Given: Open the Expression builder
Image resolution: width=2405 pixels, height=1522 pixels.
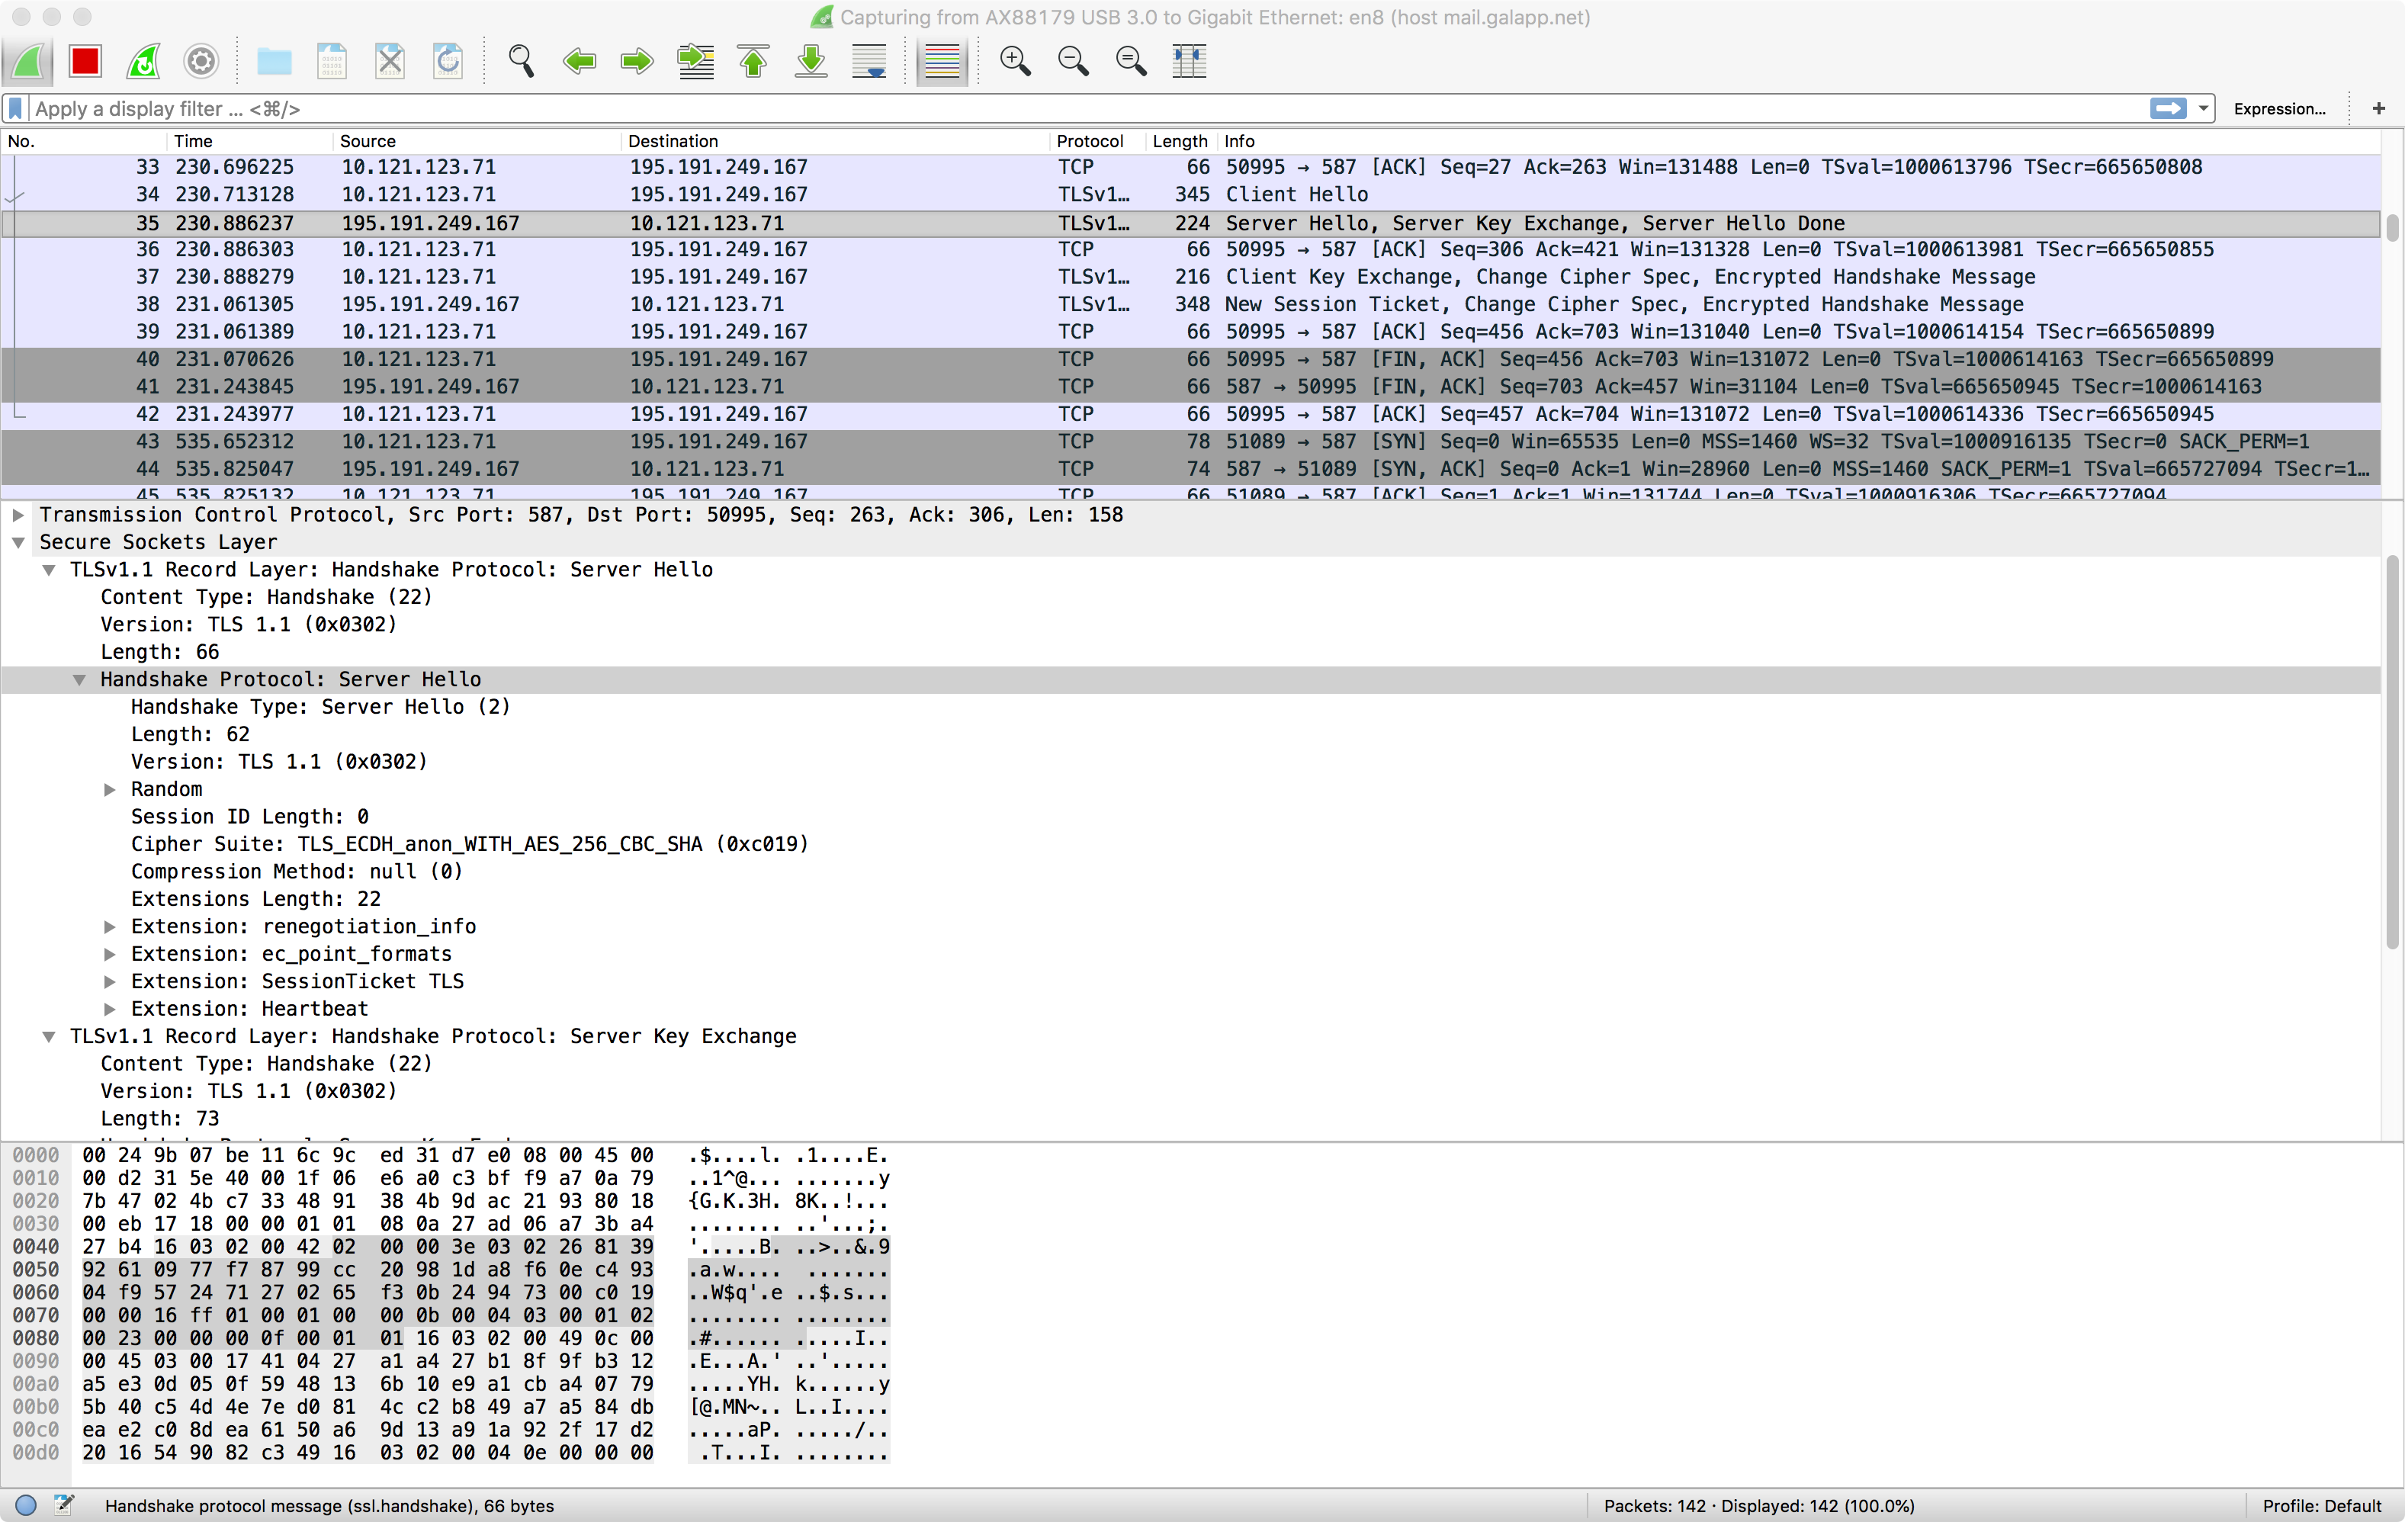Looking at the screenshot, I should click(2280, 108).
